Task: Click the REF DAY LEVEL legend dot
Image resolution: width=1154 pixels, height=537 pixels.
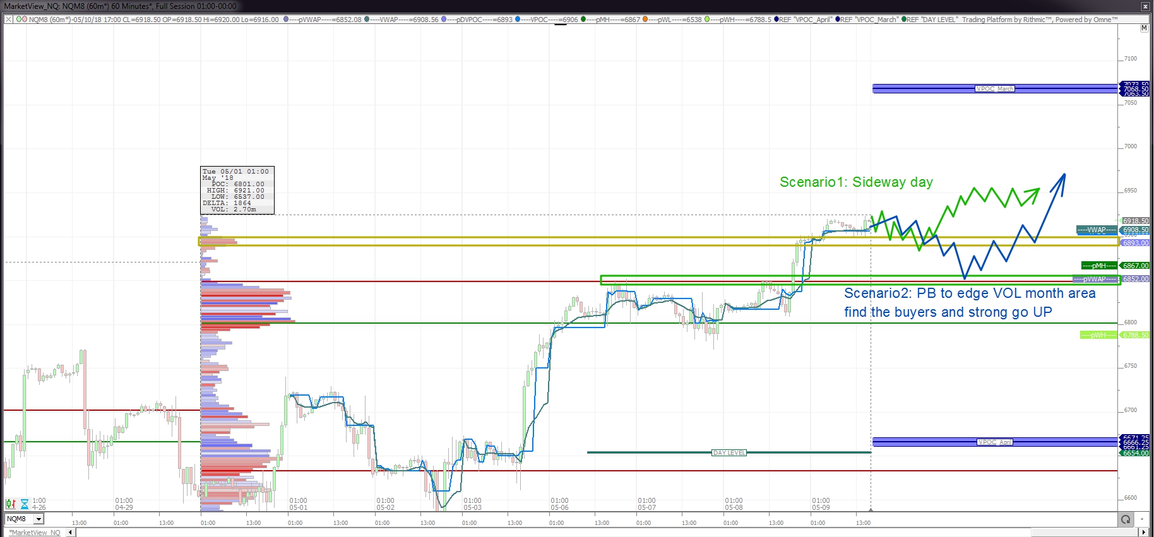Action: pos(904,20)
